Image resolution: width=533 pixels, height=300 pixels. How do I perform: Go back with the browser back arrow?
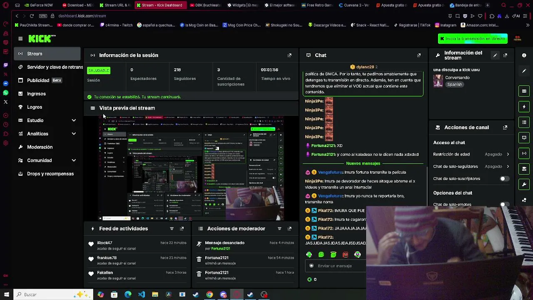pyautogui.click(x=17, y=16)
